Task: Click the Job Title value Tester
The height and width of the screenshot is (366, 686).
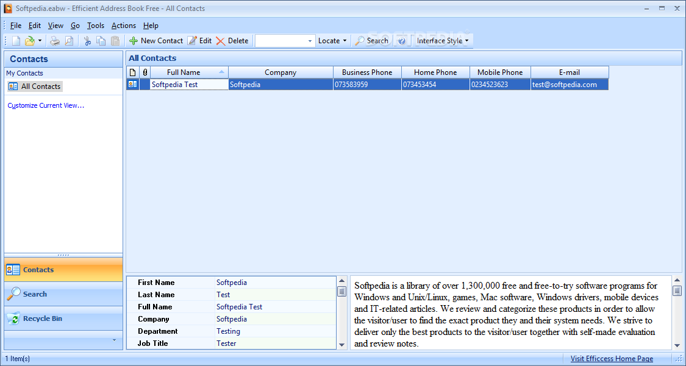Action: pyautogui.click(x=226, y=343)
